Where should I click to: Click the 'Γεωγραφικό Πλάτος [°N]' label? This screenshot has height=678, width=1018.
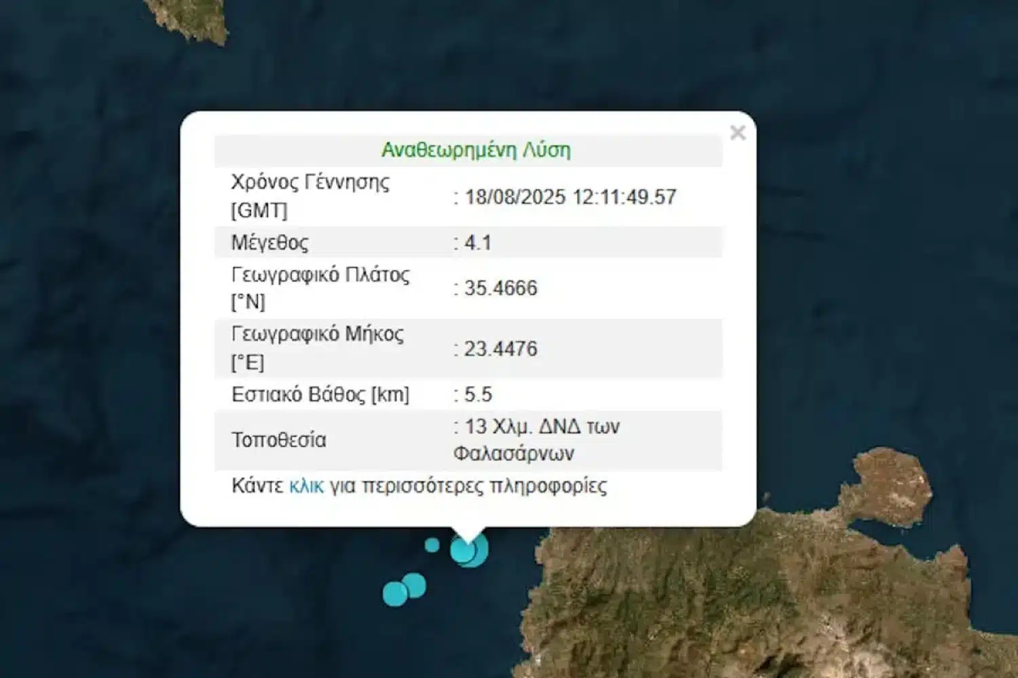[x=320, y=288]
